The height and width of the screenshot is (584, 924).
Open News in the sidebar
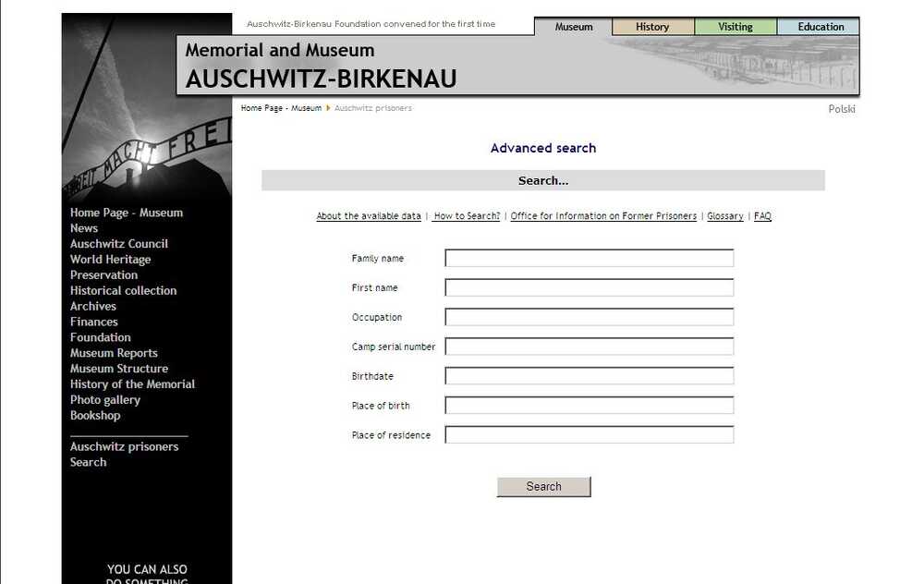tap(84, 228)
